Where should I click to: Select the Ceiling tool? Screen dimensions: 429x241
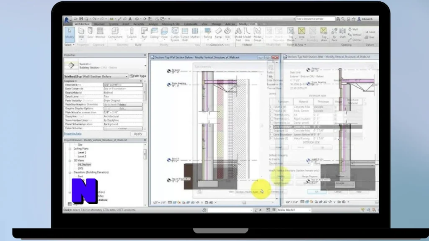pyautogui.click(x=154, y=33)
